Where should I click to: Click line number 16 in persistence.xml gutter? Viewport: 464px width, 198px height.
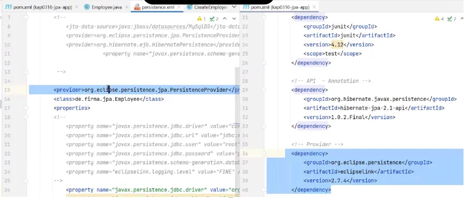pos(8,99)
